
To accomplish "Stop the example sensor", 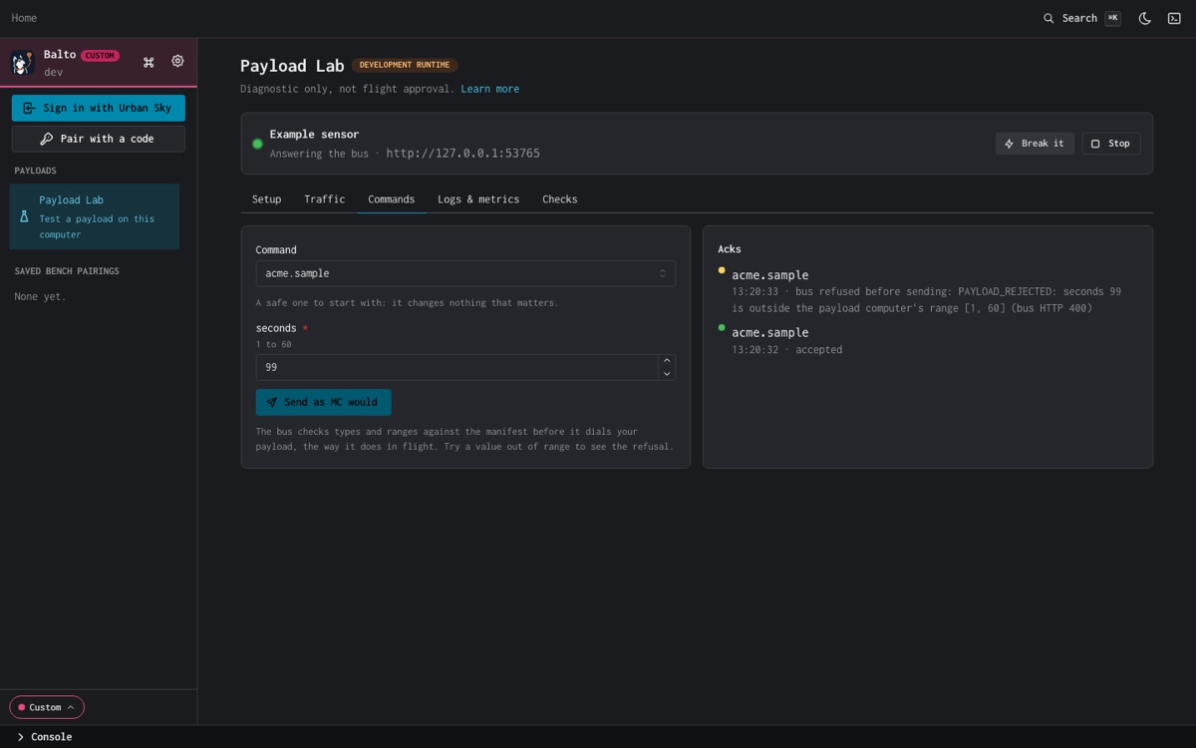I will coord(1111,144).
